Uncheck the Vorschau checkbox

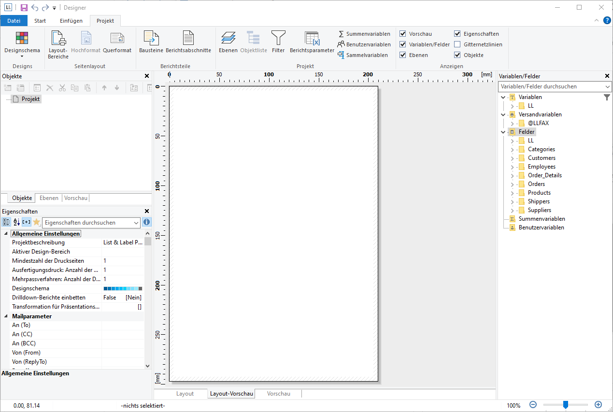403,34
